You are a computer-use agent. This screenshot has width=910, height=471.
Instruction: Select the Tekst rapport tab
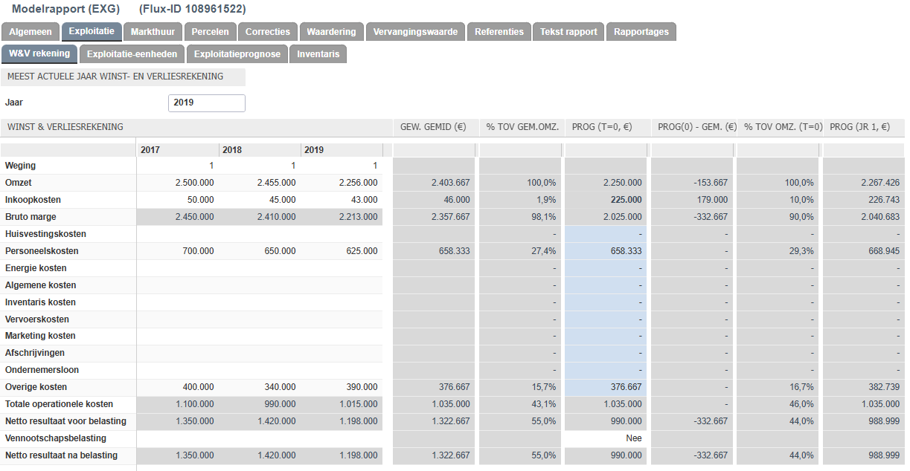[568, 32]
